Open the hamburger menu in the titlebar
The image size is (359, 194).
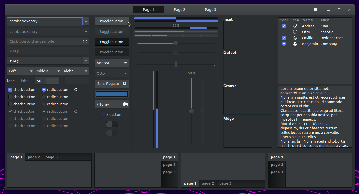pyautogui.click(x=316, y=9)
